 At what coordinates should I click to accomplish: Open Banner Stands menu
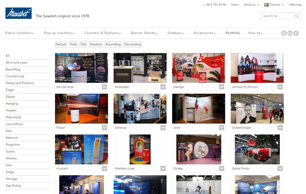144,33
